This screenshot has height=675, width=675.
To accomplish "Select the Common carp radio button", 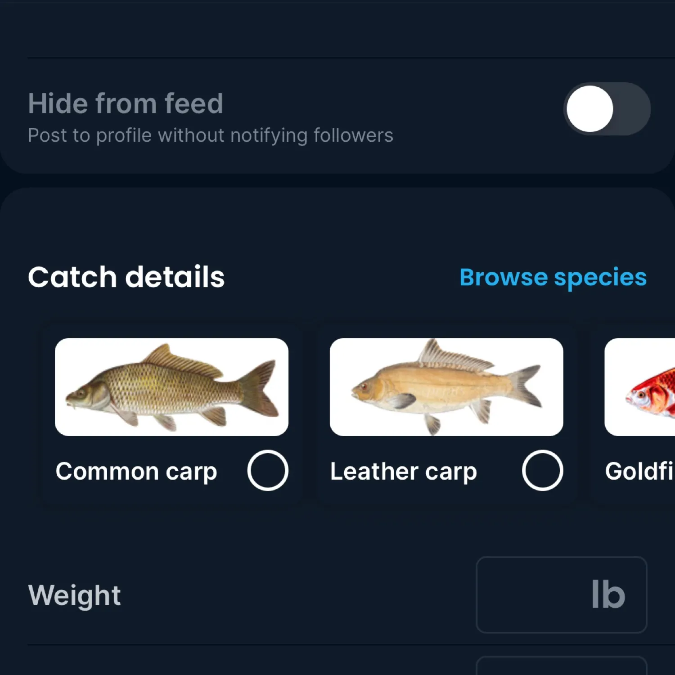I will tap(267, 471).
